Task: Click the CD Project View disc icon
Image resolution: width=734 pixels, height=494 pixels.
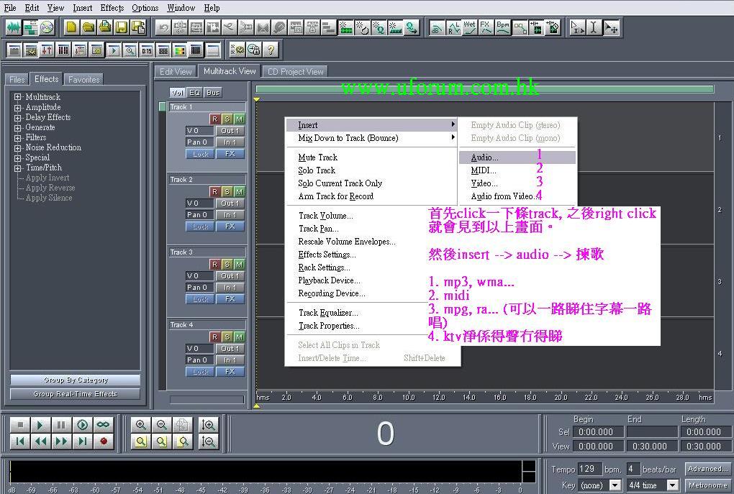Action: pos(47,28)
